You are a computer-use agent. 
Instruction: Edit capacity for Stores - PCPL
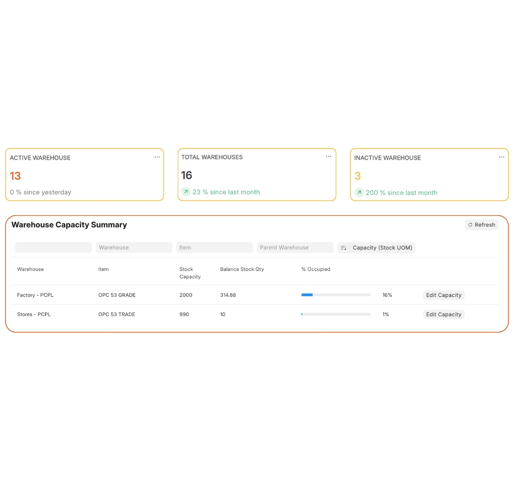coord(443,314)
